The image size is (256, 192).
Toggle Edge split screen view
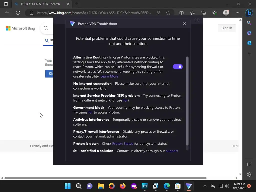click(181, 13)
